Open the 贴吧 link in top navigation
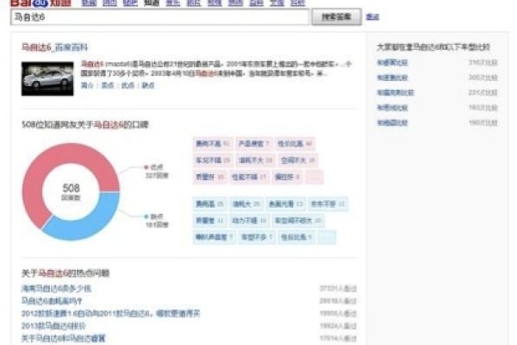 (x=131, y=3)
